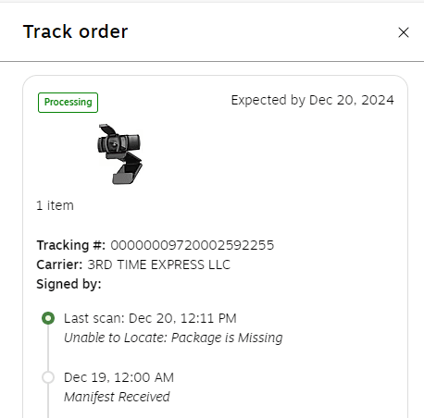Click the 1 item label

[x=55, y=205]
